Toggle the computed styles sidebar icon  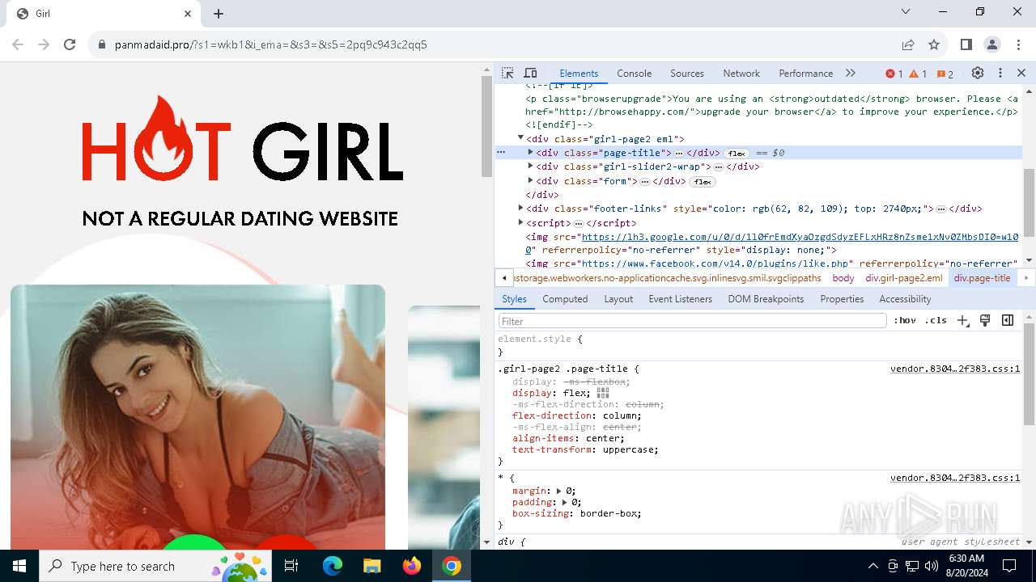tap(1008, 321)
